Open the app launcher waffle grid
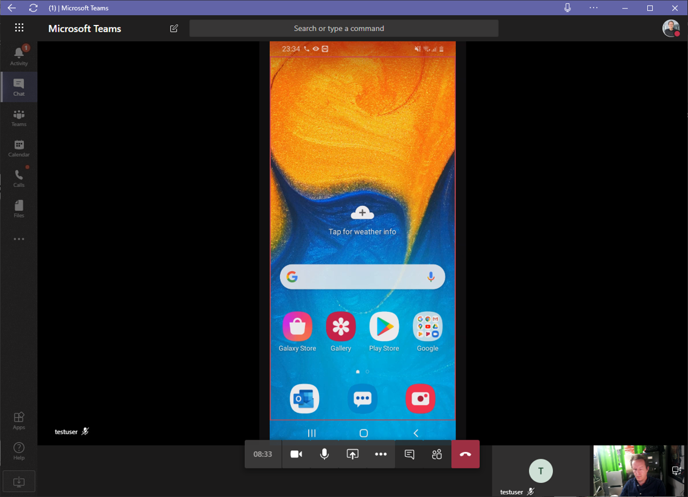This screenshot has height=497, width=688. point(19,28)
